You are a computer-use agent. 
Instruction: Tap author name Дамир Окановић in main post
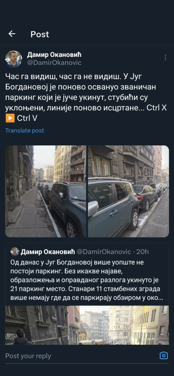[x=54, y=55]
